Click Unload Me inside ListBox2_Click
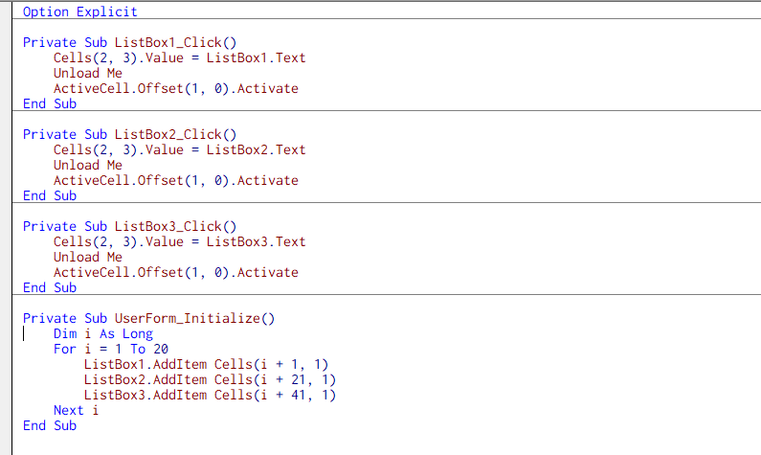Screen dimensions: 761x455 [x=87, y=166]
